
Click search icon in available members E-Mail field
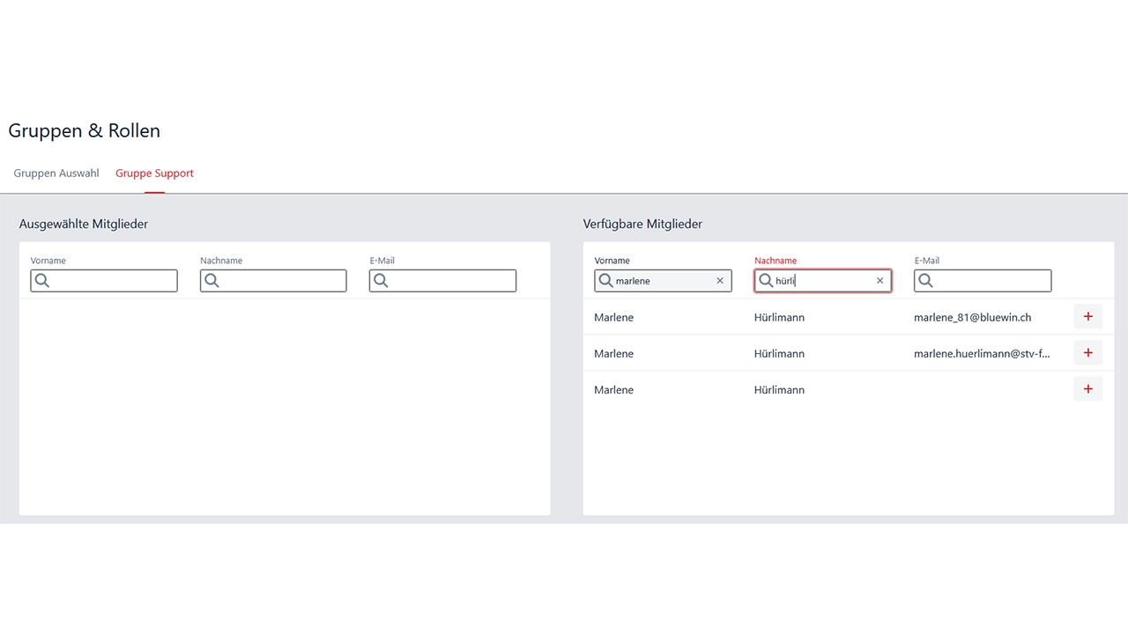click(x=925, y=281)
